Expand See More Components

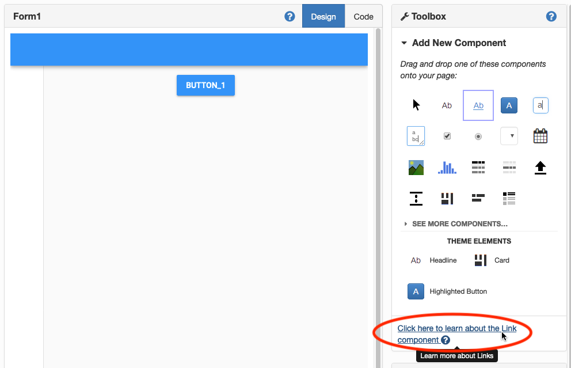459,223
